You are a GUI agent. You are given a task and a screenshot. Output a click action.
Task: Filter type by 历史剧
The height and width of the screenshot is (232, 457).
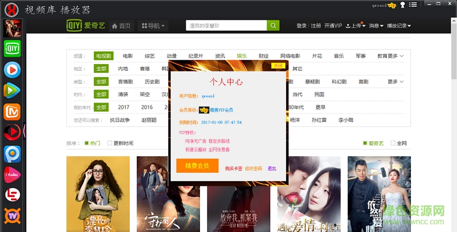pos(152,82)
